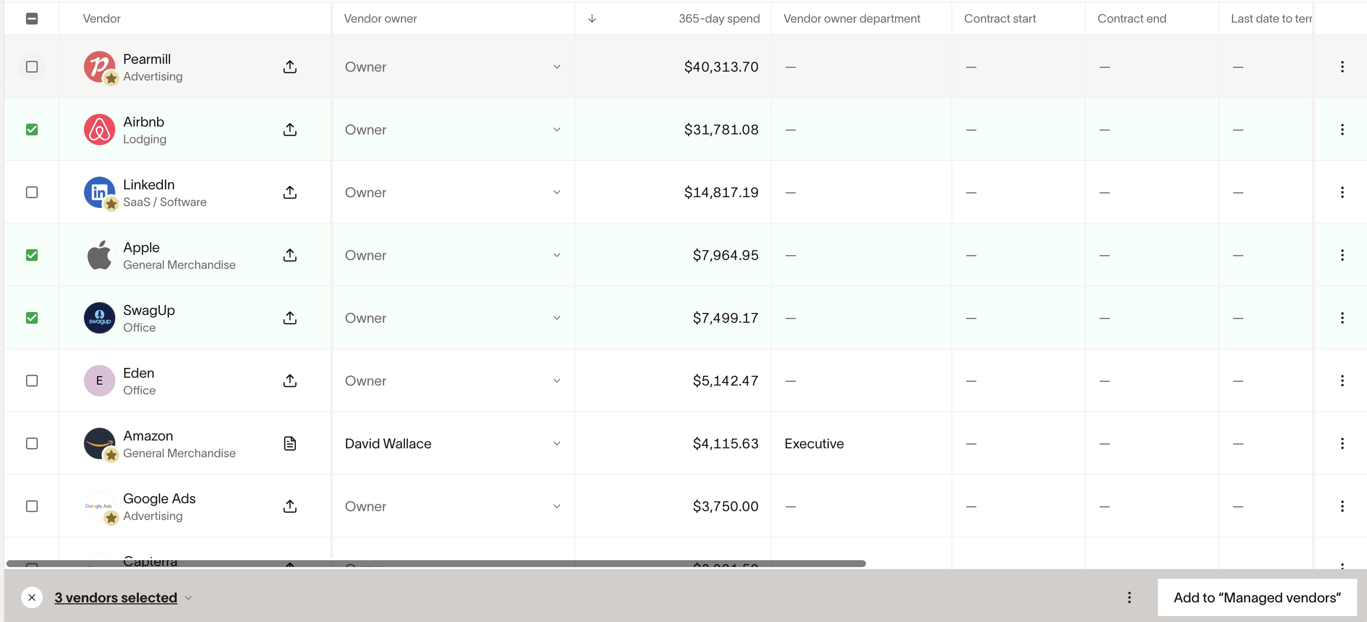
Task: Click the LinkedIn vendor logo
Action: [x=99, y=192]
